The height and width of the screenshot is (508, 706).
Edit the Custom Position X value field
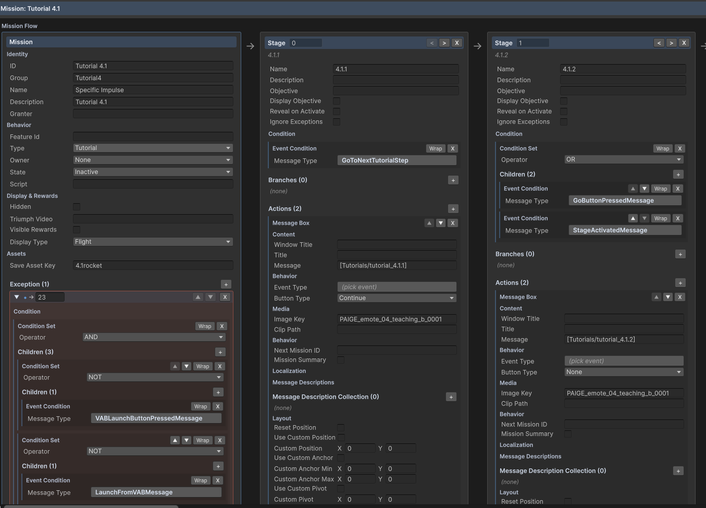coord(361,449)
